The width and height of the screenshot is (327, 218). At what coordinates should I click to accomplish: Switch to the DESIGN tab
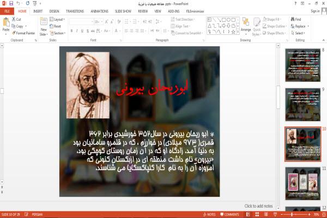[54, 11]
